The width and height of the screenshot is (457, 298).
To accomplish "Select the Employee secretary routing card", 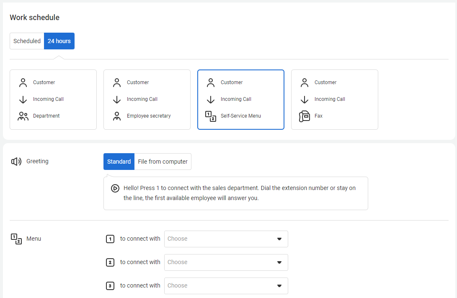I will (147, 100).
